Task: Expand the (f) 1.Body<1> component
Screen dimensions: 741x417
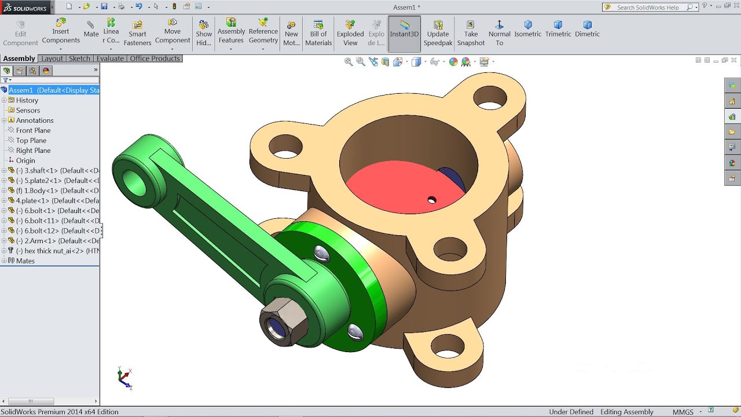Action: pyautogui.click(x=4, y=191)
